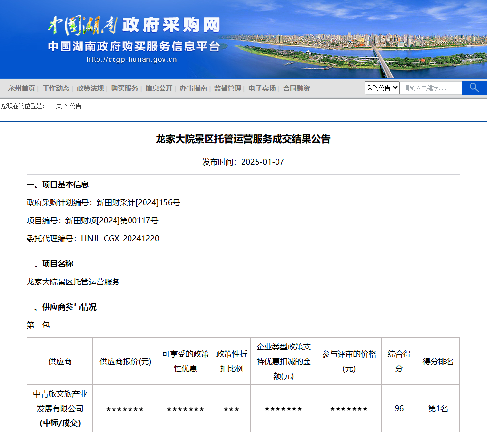Click the 中国湖南政府购买服务信息平台 subtitle
Screen dimensions: 487x432
pyautogui.click(x=134, y=47)
